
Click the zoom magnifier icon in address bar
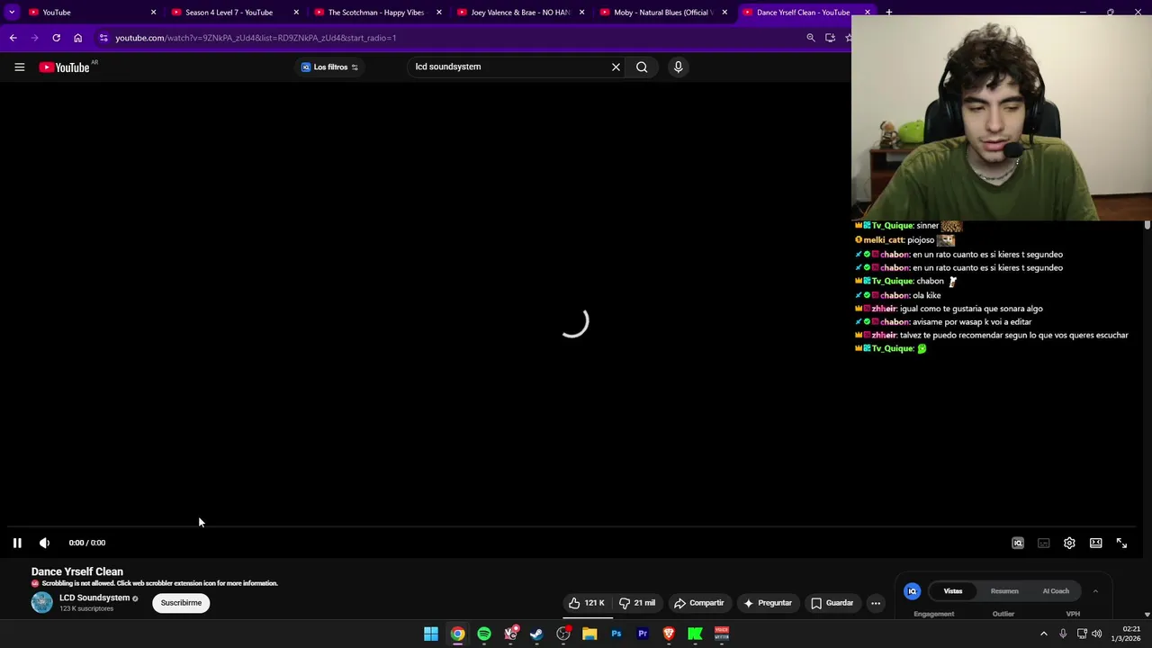[x=810, y=38]
